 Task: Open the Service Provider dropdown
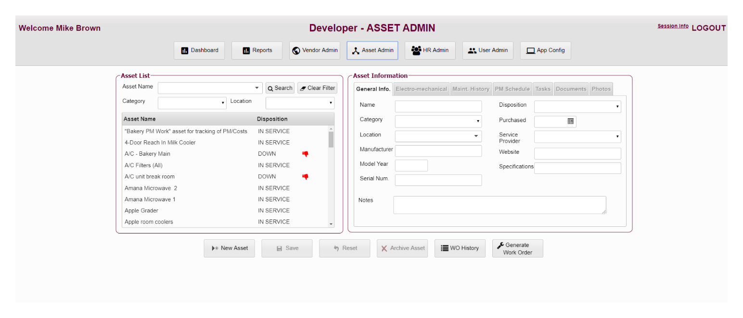click(x=577, y=137)
